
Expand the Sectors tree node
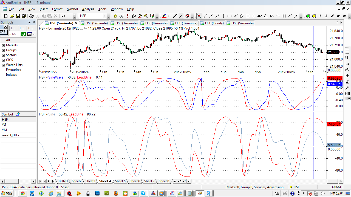pyautogui.click(x=4, y=55)
